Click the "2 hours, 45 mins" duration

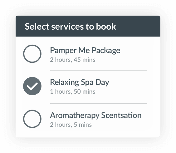click(x=73, y=60)
